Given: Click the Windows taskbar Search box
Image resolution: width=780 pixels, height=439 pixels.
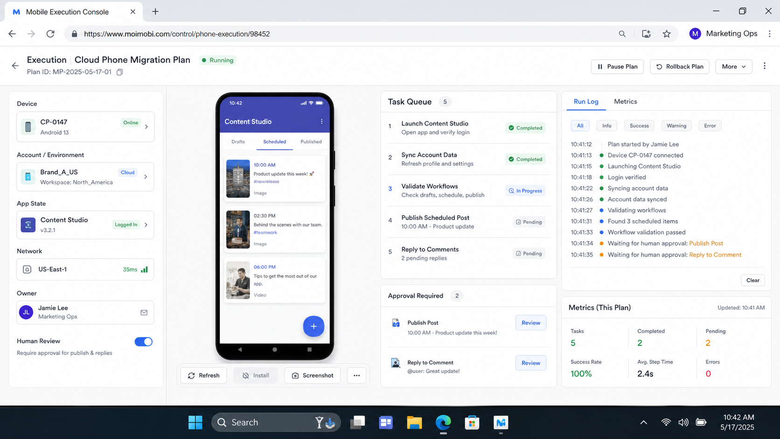Looking at the screenshot, I should click(276, 422).
